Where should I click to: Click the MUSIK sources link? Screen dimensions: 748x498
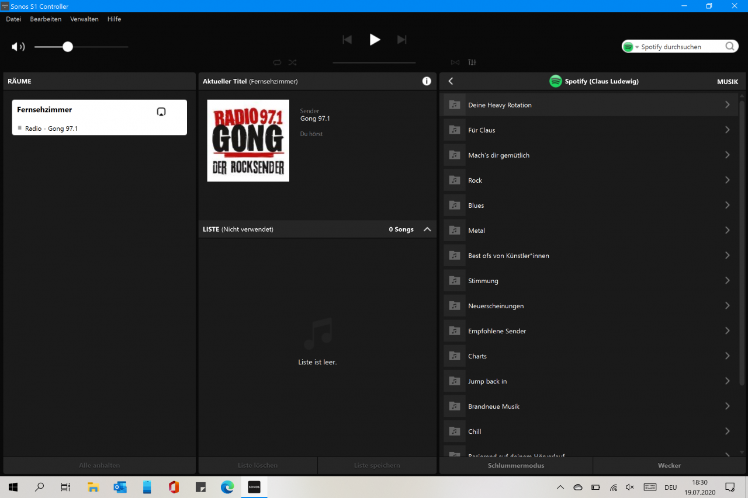pyautogui.click(x=728, y=82)
